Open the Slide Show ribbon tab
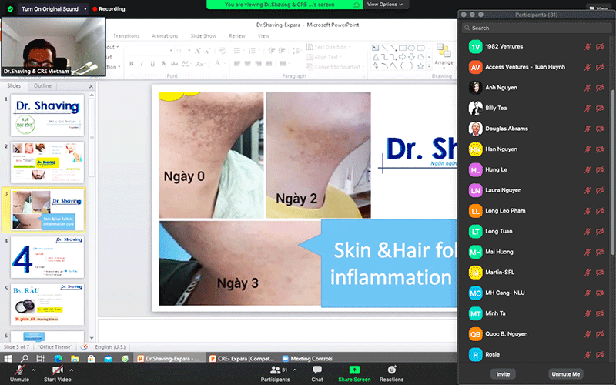 click(203, 35)
